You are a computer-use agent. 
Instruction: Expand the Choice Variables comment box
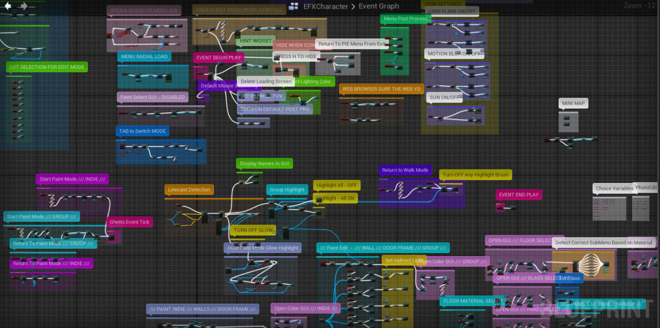pyautogui.click(x=614, y=188)
